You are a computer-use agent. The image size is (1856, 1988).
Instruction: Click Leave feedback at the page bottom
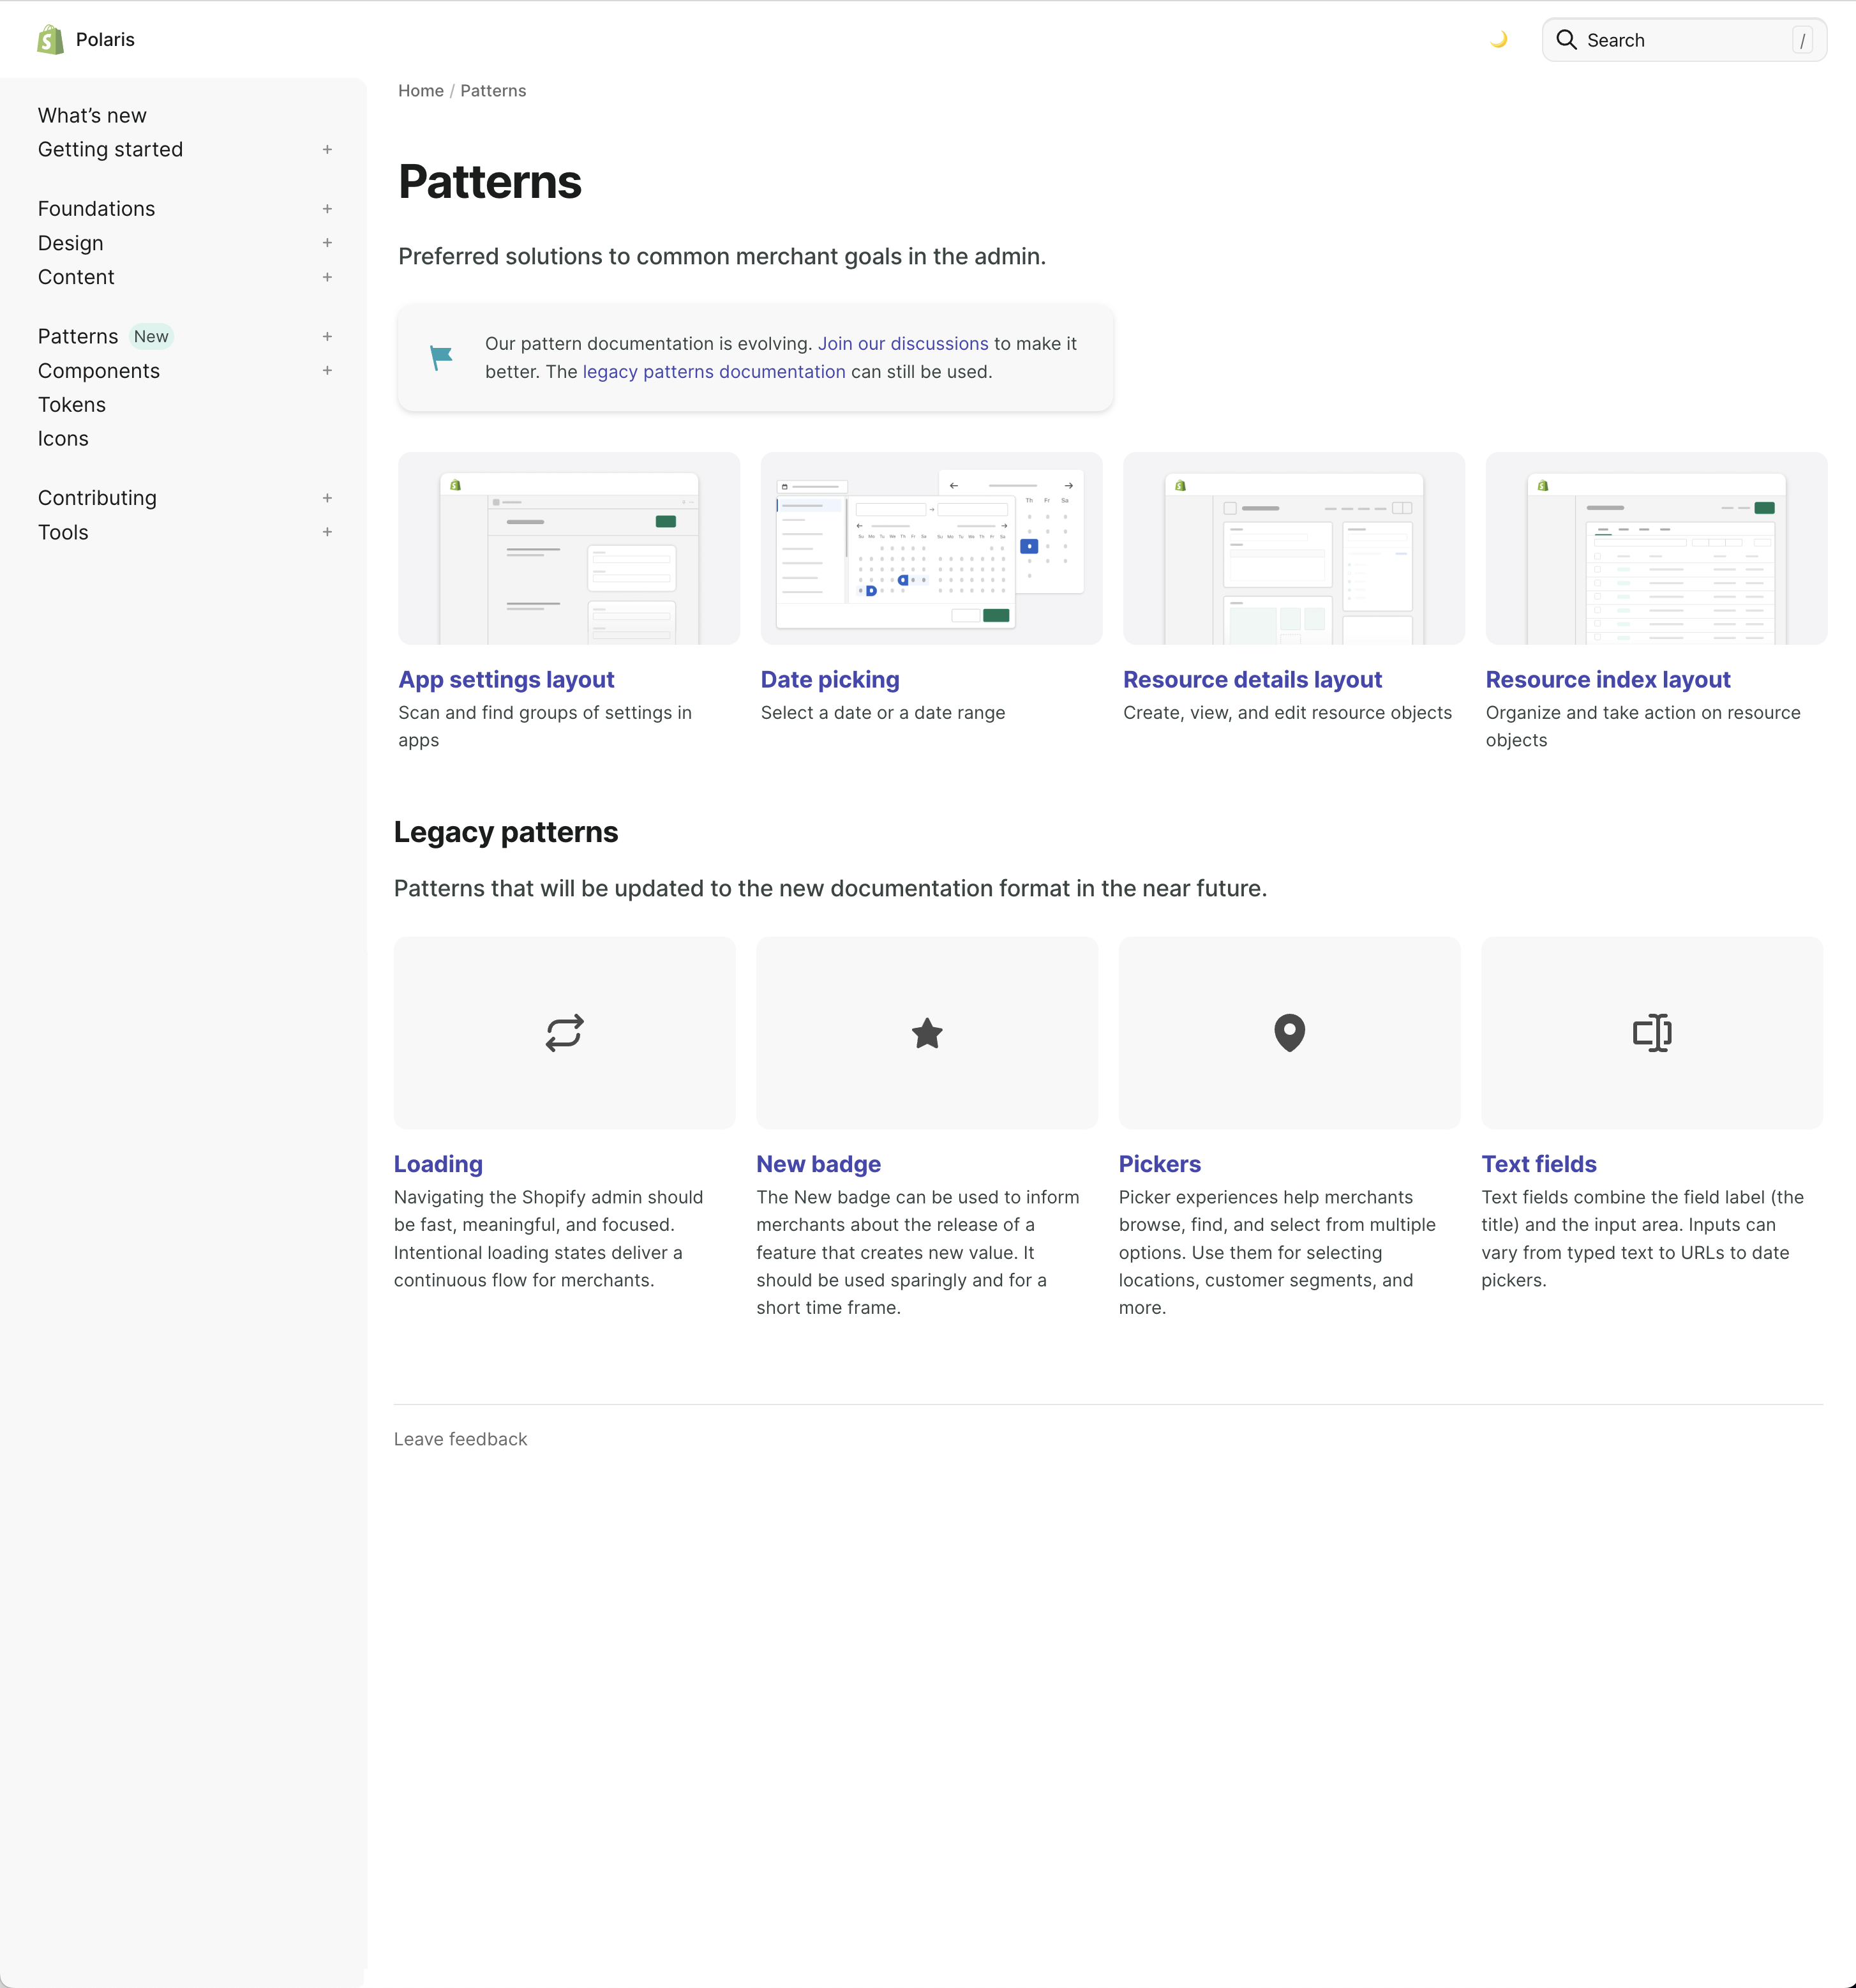pos(460,1438)
